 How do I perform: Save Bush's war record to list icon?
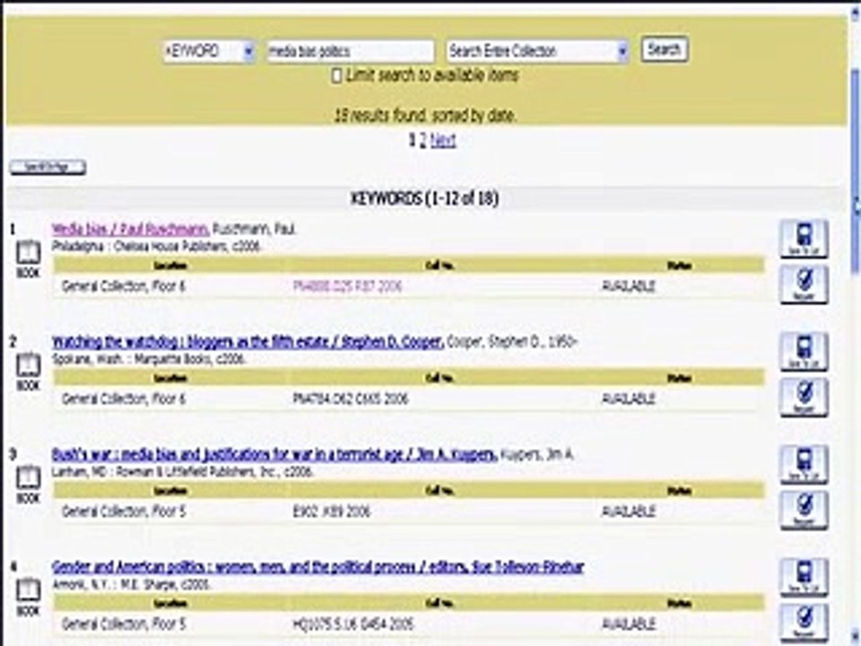coord(804,464)
